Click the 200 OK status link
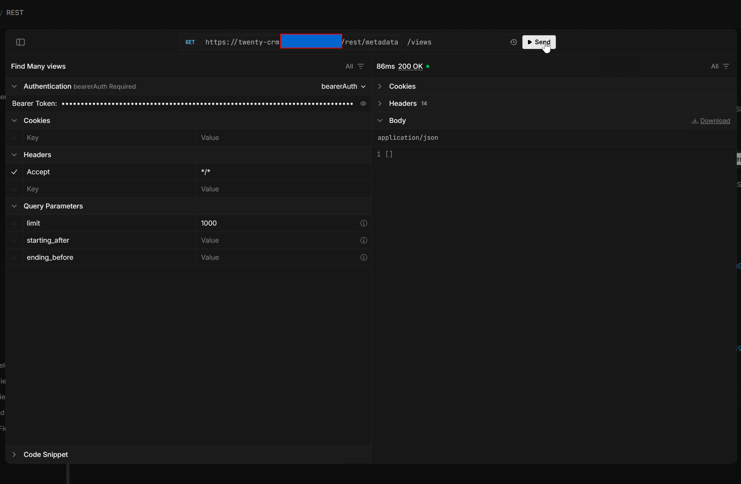Image resolution: width=741 pixels, height=484 pixels. pos(410,66)
